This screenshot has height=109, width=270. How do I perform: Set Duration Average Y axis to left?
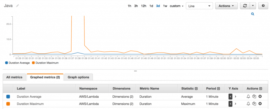[231, 97]
